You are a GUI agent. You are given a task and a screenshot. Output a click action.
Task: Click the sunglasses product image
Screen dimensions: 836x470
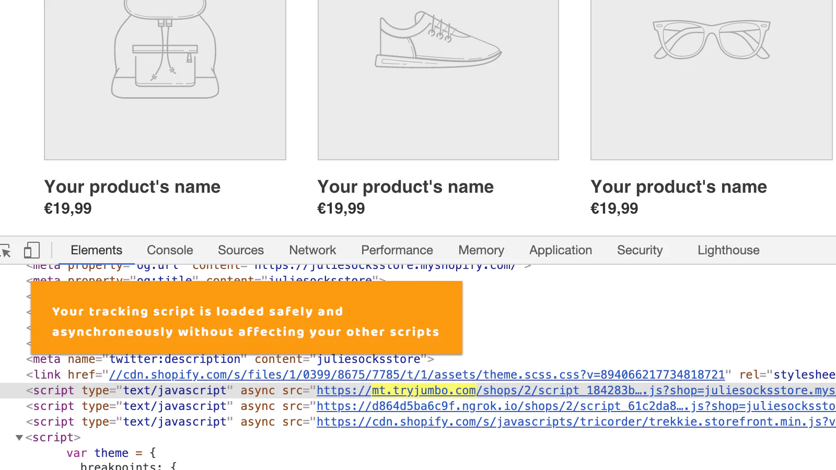tap(712, 80)
